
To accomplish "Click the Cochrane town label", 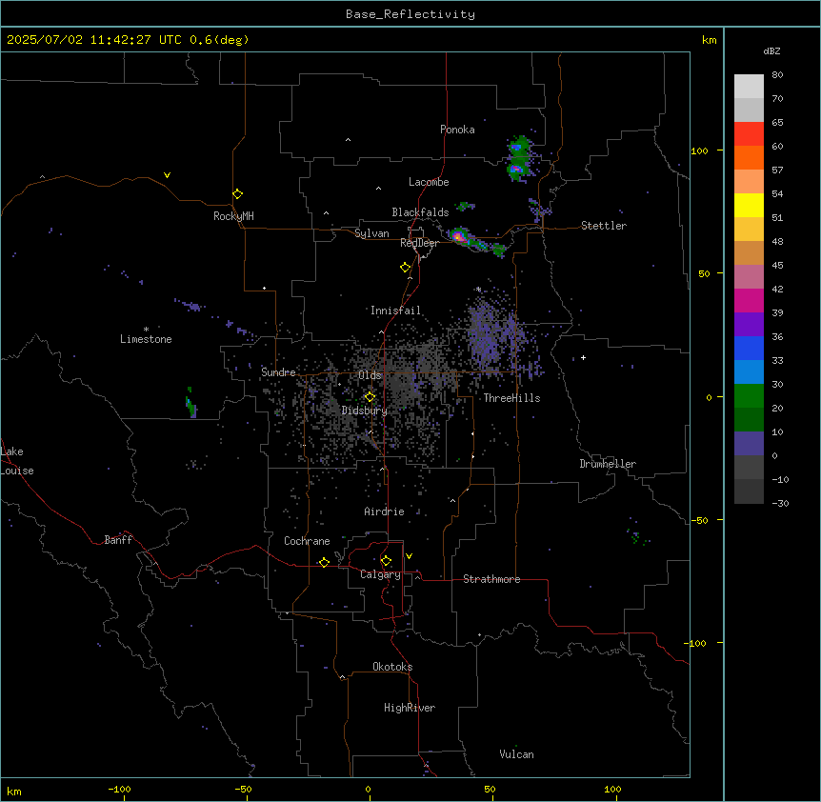I will tap(307, 541).
